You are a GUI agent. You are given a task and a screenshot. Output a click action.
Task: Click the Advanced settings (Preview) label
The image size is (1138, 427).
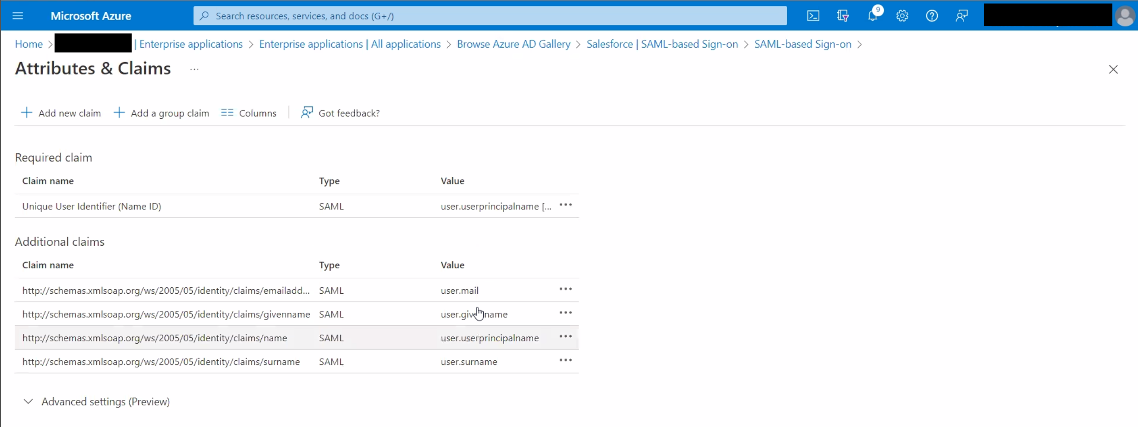(x=106, y=402)
